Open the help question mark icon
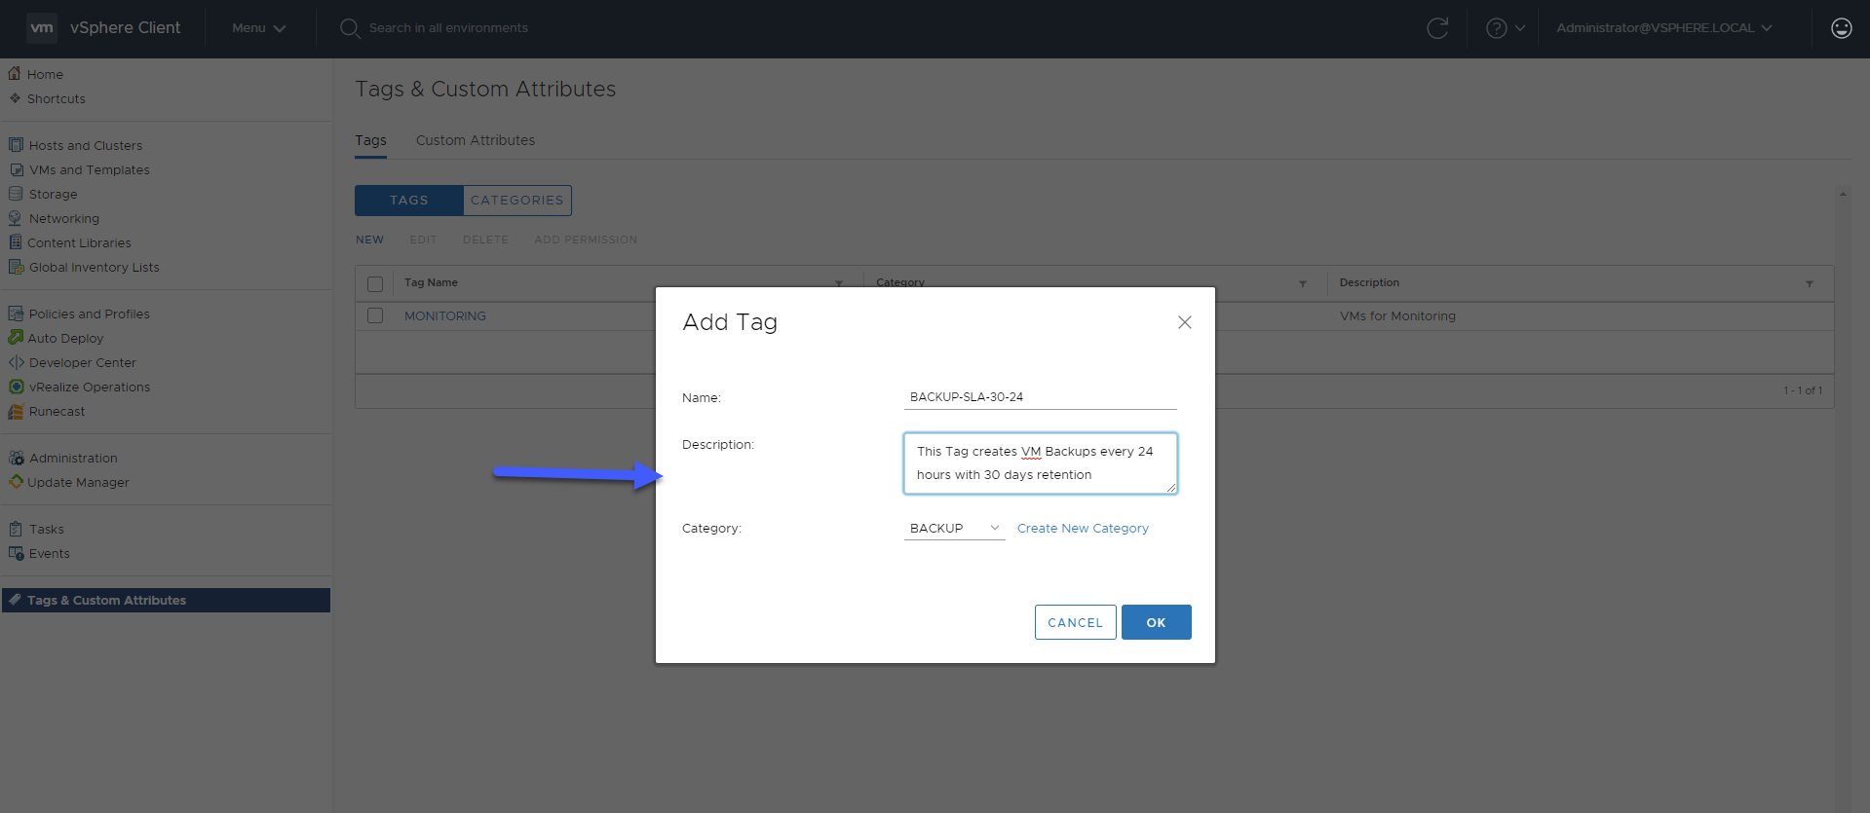Viewport: 1870px width, 813px height. [1496, 28]
